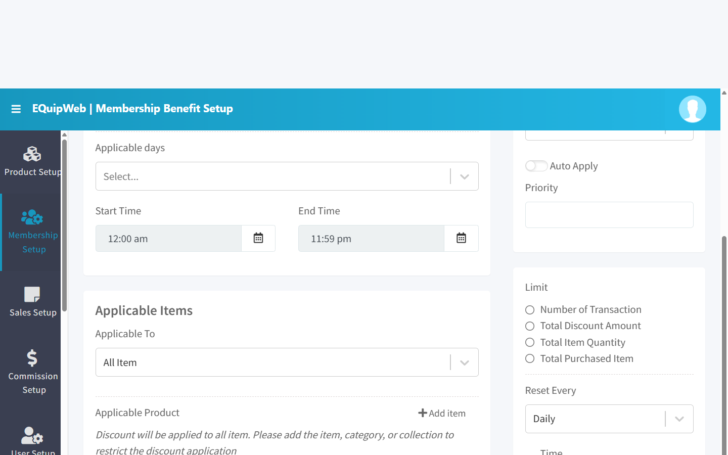Click the Start Time 12:00 am field
Screen dimensions: 728x455
point(168,239)
